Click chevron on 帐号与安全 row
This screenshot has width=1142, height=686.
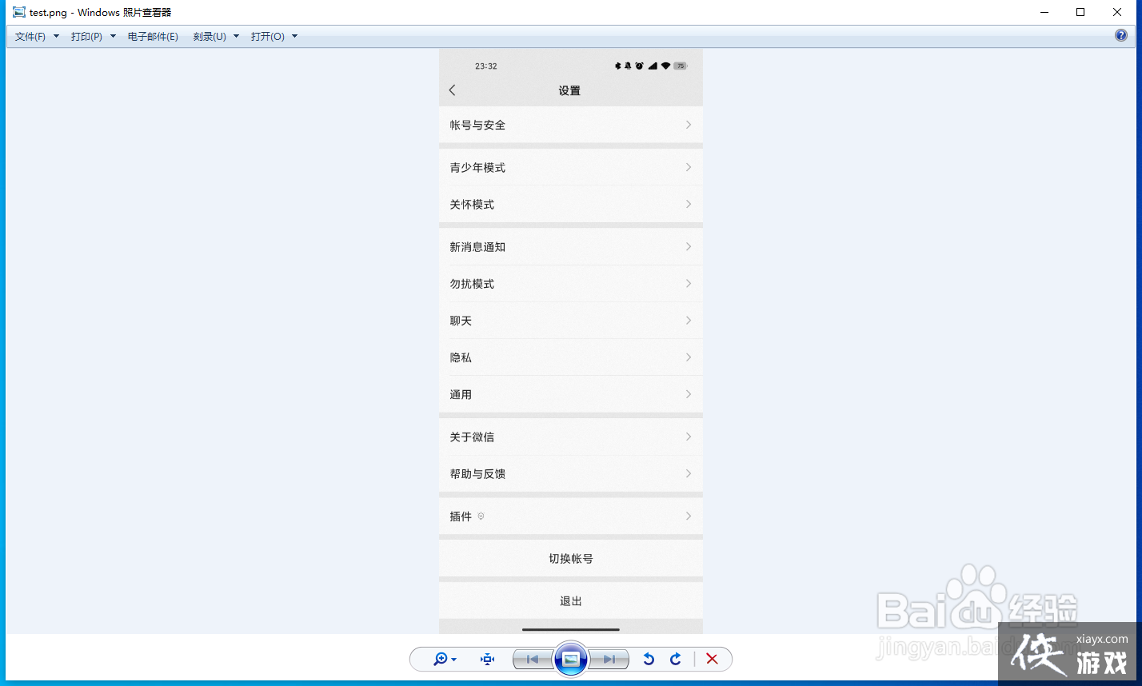click(x=689, y=125)
